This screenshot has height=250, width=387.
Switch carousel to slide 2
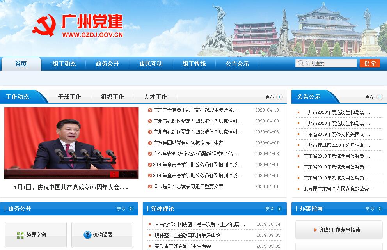coord(123,174)
